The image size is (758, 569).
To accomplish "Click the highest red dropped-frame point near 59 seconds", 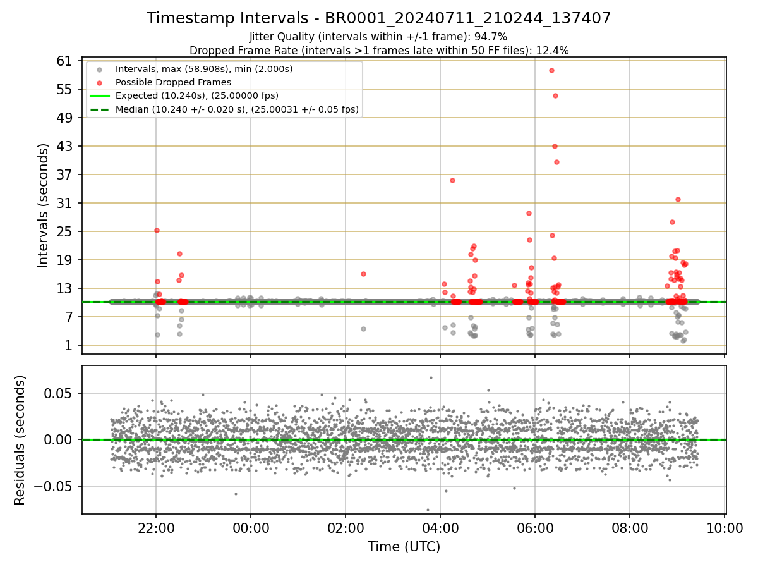I will [551, 70].
